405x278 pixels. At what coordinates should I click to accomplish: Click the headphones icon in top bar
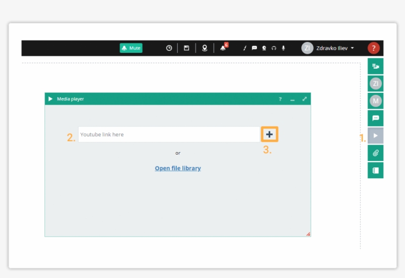(274, 48)
